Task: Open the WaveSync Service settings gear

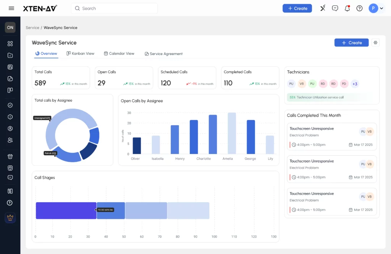Action: point(375,43)
